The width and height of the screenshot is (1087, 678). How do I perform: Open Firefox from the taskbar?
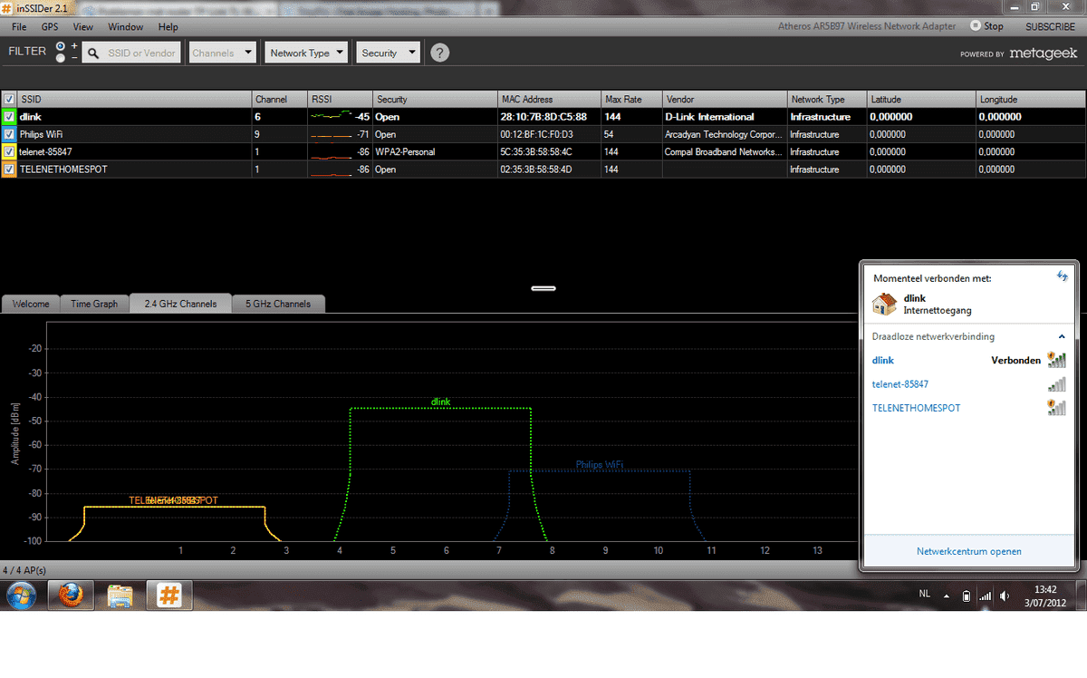pyautogui.click(x=71, y=596)
